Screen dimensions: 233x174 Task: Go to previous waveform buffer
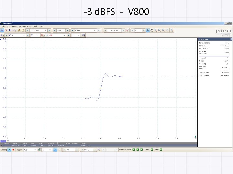105,30
